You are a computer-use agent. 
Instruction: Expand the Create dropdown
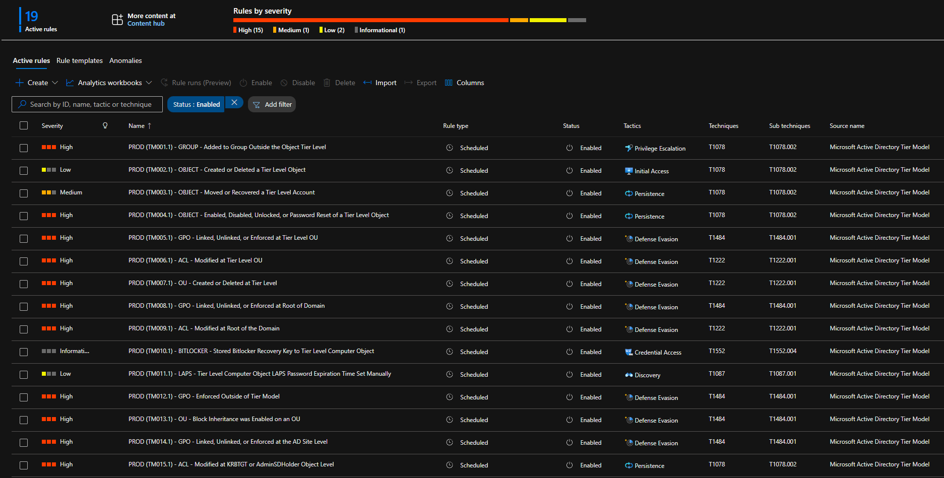[x=37, y=83]
